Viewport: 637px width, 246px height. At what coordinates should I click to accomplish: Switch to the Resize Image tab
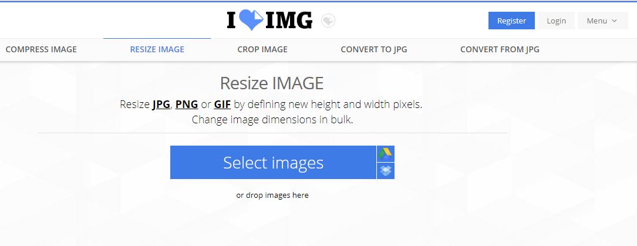(x=157, y=49)
